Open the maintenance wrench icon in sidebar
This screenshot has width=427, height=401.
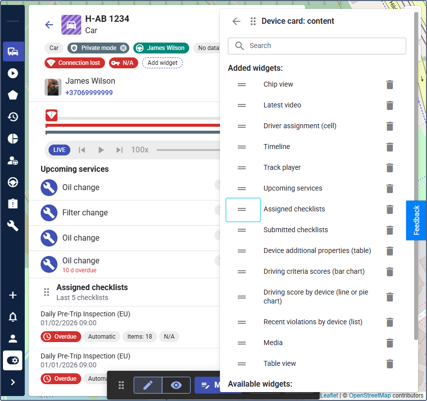[13, 226]
